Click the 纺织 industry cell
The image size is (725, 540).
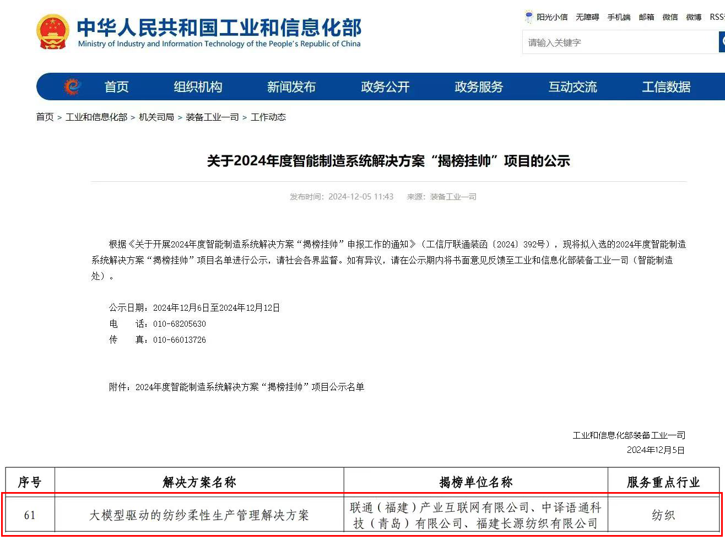663,515
